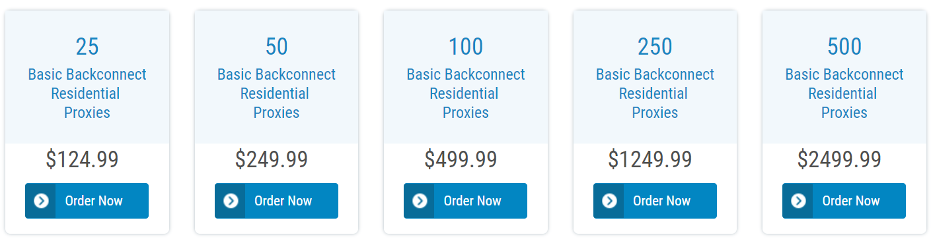Select the 250 proxies plan heading number
This screenshot has width=931, height=241.
(x=655, y=47)
